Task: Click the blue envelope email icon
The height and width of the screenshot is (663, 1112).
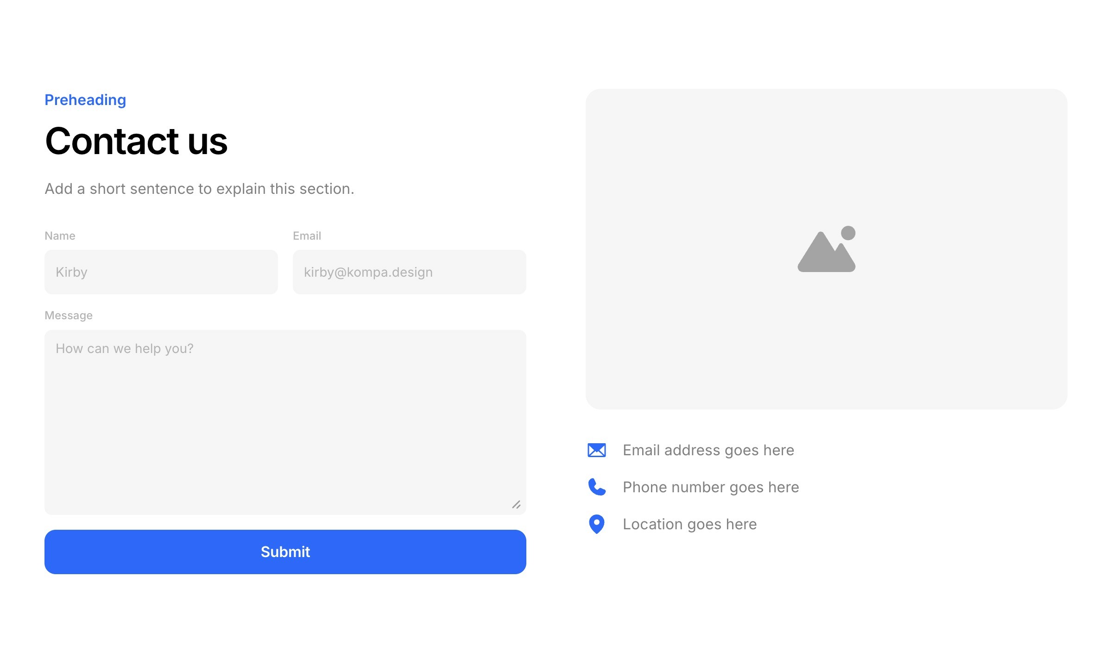Action: [x=596, y=450]
